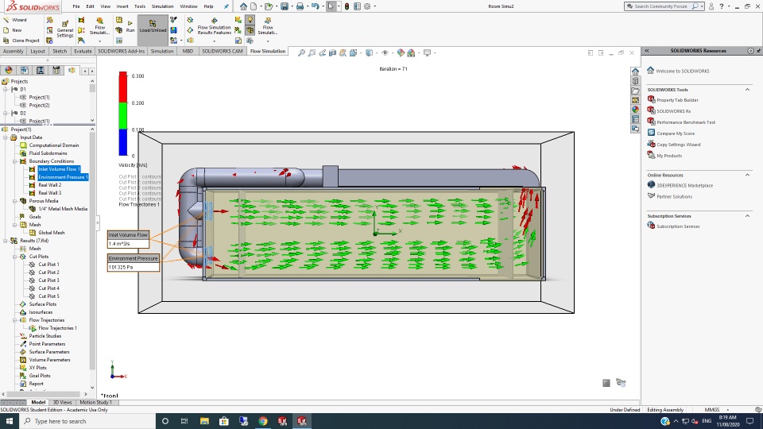
Task: Open the Appearances tab in task pane
Action: [x=635, y=110]
